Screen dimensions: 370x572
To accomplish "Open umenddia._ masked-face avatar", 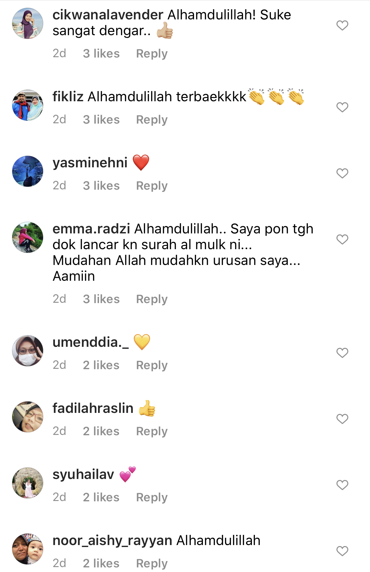I will click(28, 351).
